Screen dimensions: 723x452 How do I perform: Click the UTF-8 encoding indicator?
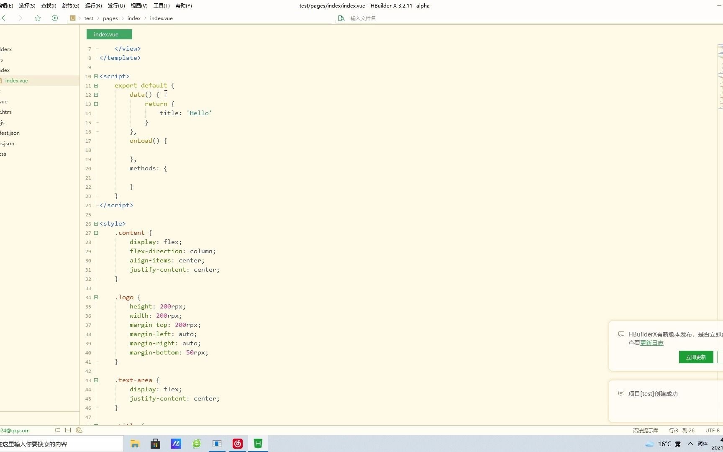(x=712, y=430)
